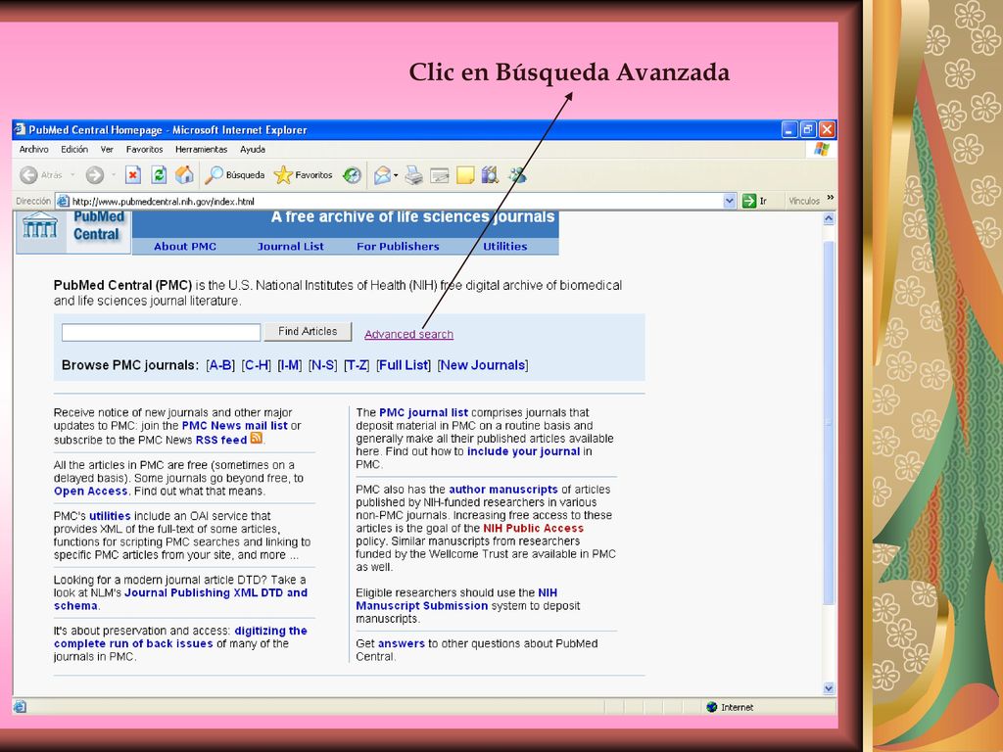
Task: Expand the address bar URL dropdown
Action: (x=729, y=201)
